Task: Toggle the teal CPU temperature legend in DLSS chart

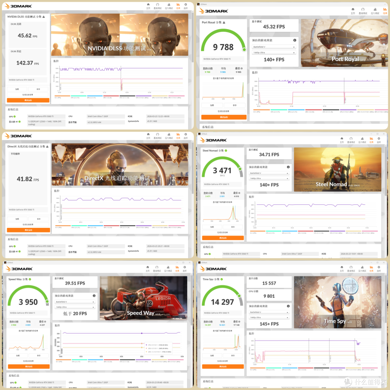Action: [x=78, y=97]
